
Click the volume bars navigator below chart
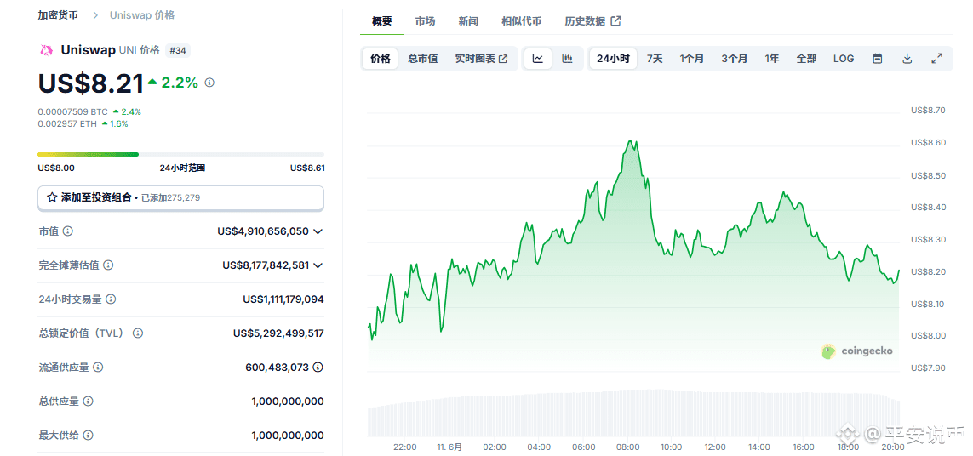[633, 413]
